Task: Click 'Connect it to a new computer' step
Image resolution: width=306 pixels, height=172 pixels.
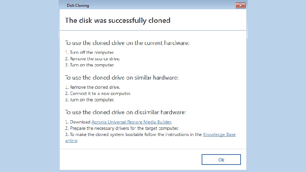Action: (98, 93)
